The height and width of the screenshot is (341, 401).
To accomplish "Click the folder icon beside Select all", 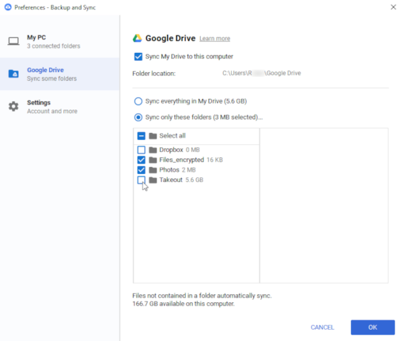I will pos(153,136).
